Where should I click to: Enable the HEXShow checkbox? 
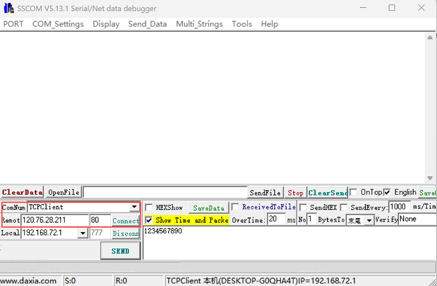tap(149, 208)
